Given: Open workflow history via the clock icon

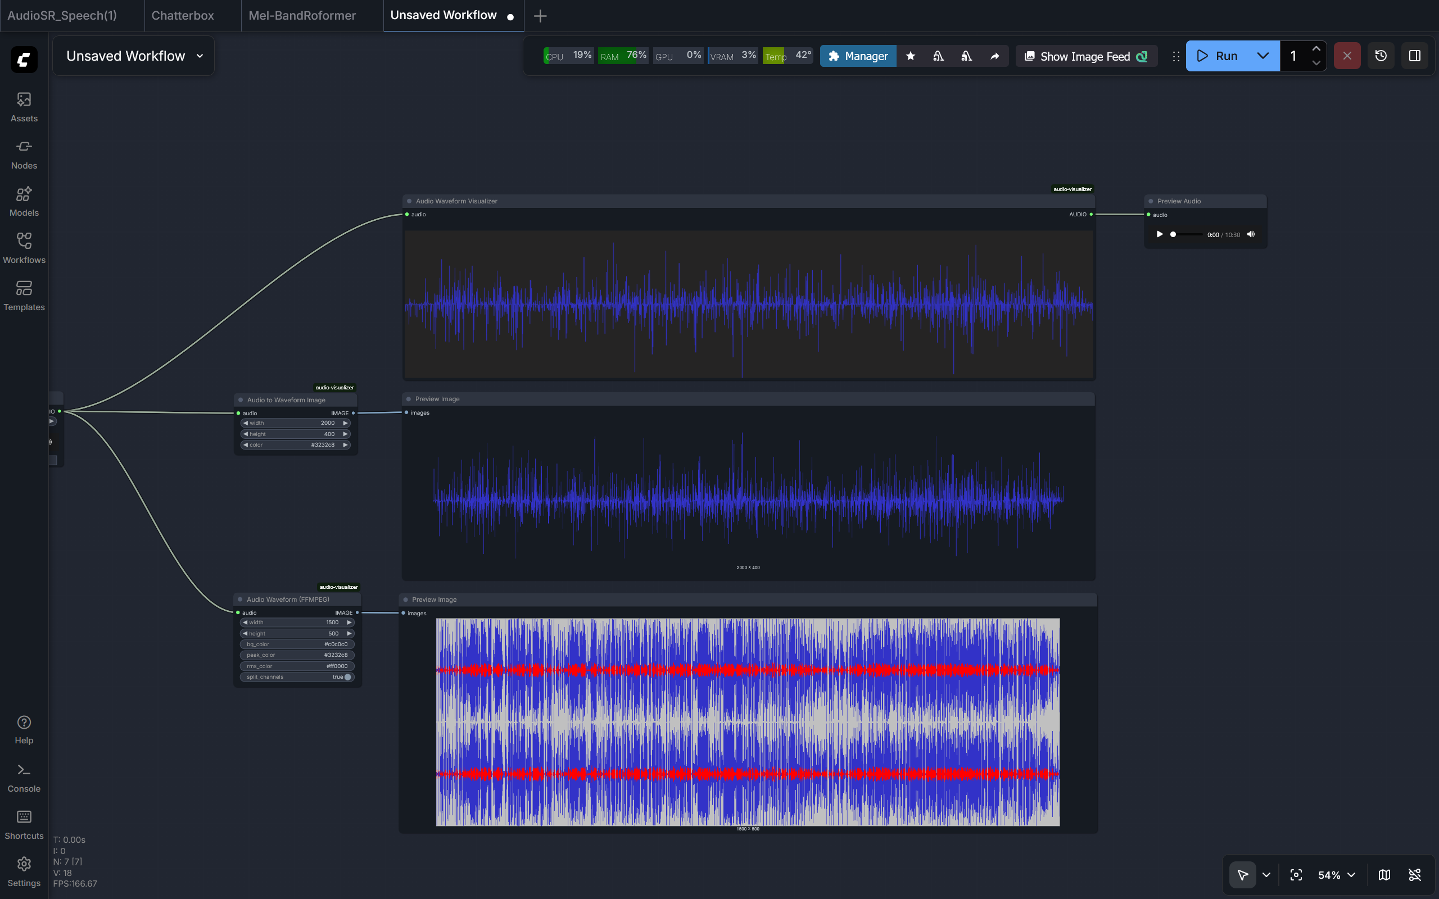Looking at the screenshot, I should (1380, 55).
